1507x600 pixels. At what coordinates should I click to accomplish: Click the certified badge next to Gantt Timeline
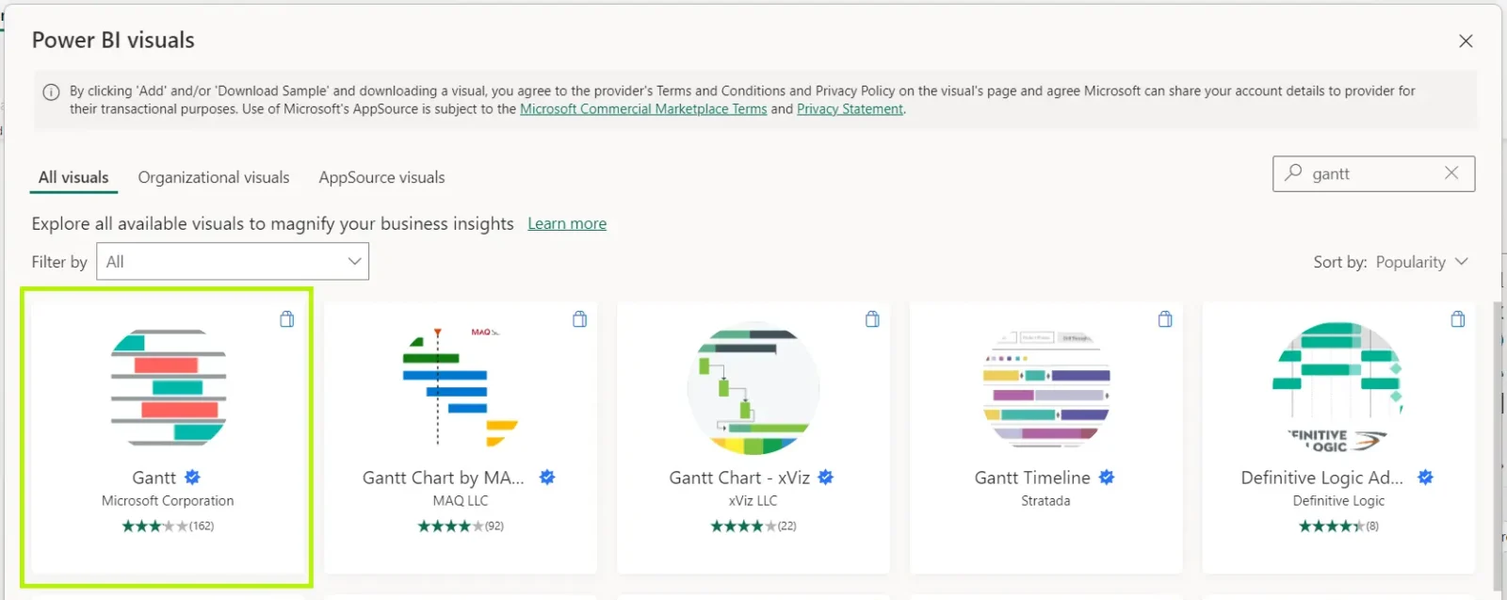point(1107,478)
